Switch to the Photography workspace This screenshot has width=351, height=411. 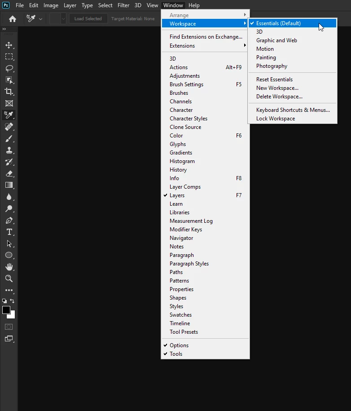pos(292,66)
